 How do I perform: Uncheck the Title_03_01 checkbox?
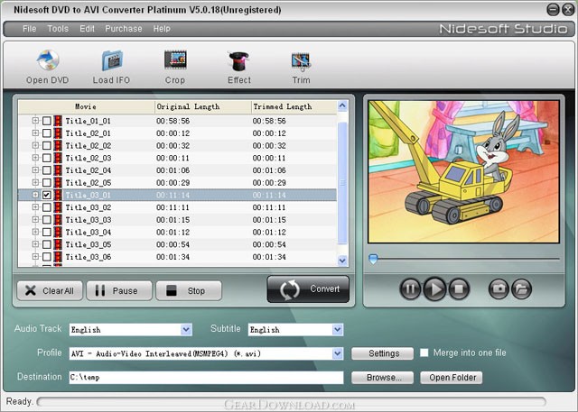[46, 195]
